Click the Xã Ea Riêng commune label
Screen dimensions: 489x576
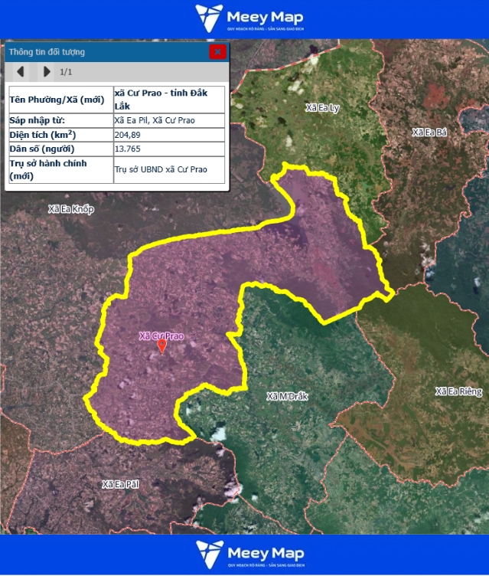(458, 391)
